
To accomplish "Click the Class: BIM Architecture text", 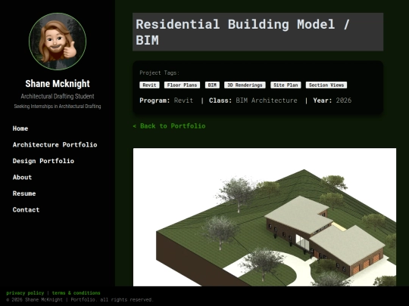I will point(253,100).
